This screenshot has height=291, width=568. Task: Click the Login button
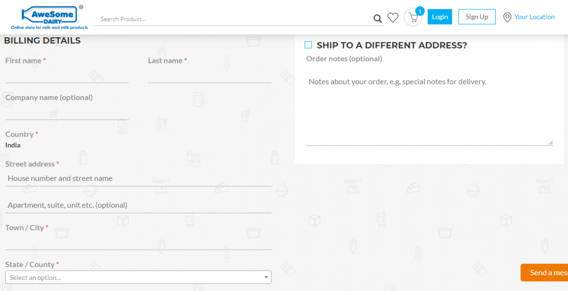click(439, 17)
